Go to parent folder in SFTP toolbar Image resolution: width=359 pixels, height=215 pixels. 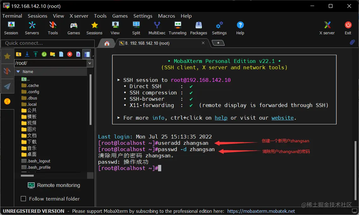[19, 54]
